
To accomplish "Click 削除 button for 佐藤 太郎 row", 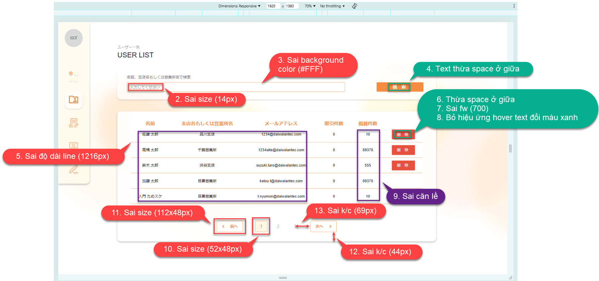I will point(403,134).
